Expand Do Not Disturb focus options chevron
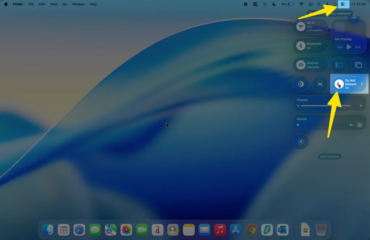370x240 pixels. [362, 84]
